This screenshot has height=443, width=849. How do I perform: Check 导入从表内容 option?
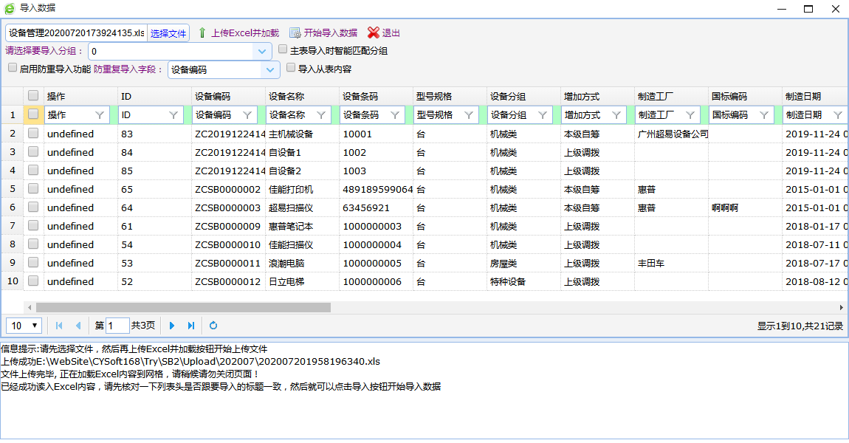(291, 68)
